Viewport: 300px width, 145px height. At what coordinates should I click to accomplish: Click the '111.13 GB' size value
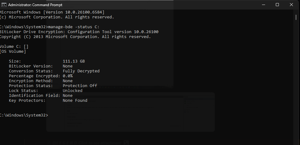point(74,61)
